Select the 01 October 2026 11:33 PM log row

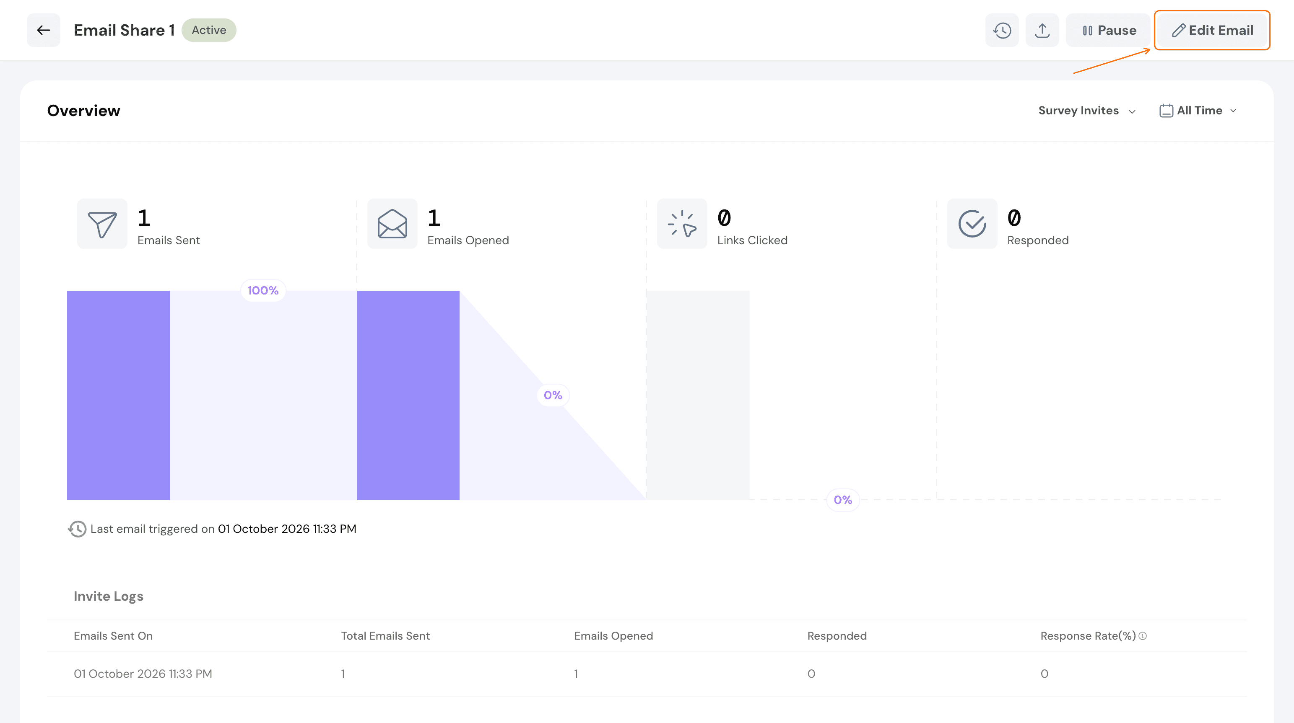(x=647, y=674)
